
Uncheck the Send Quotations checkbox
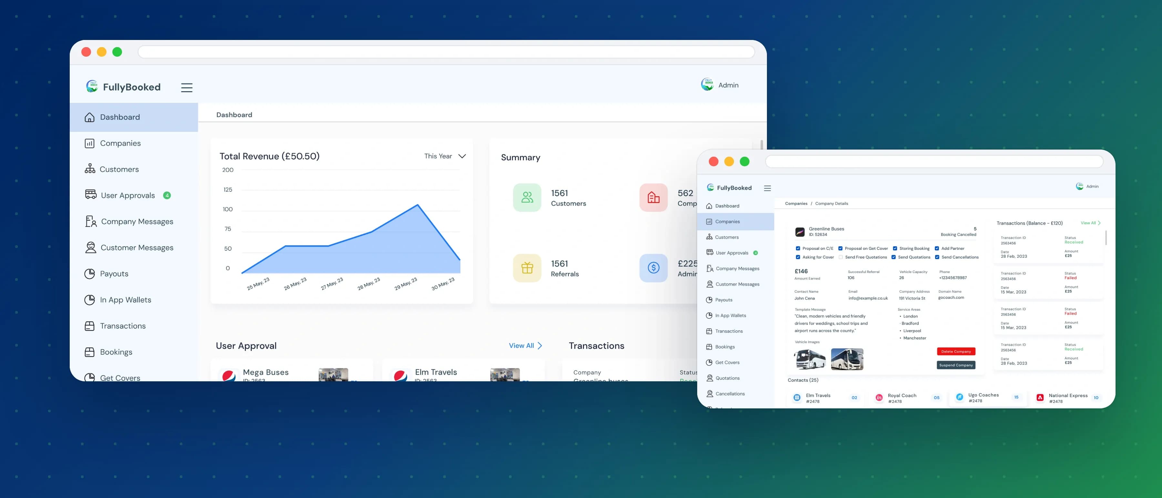tap(893, 257)
